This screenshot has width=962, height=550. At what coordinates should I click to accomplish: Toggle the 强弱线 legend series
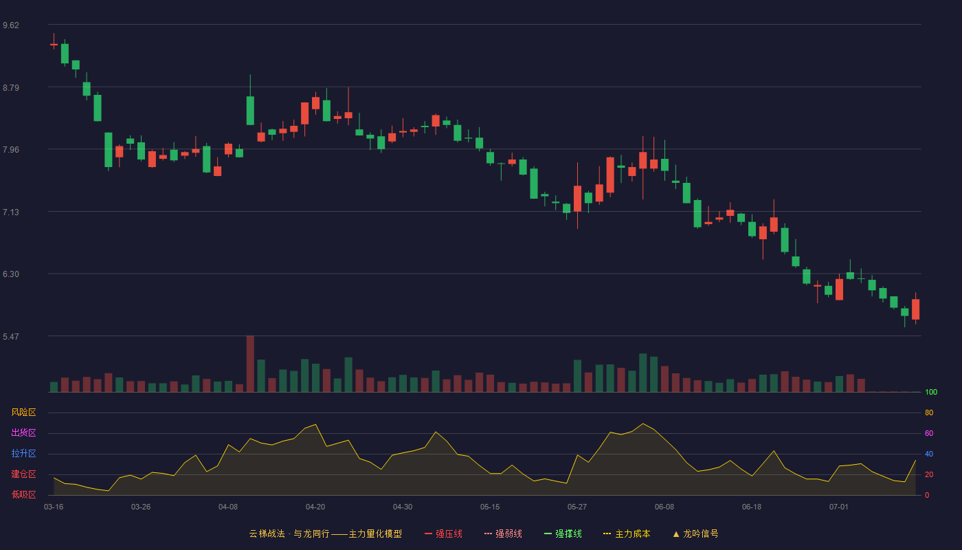tap(503, 533)
